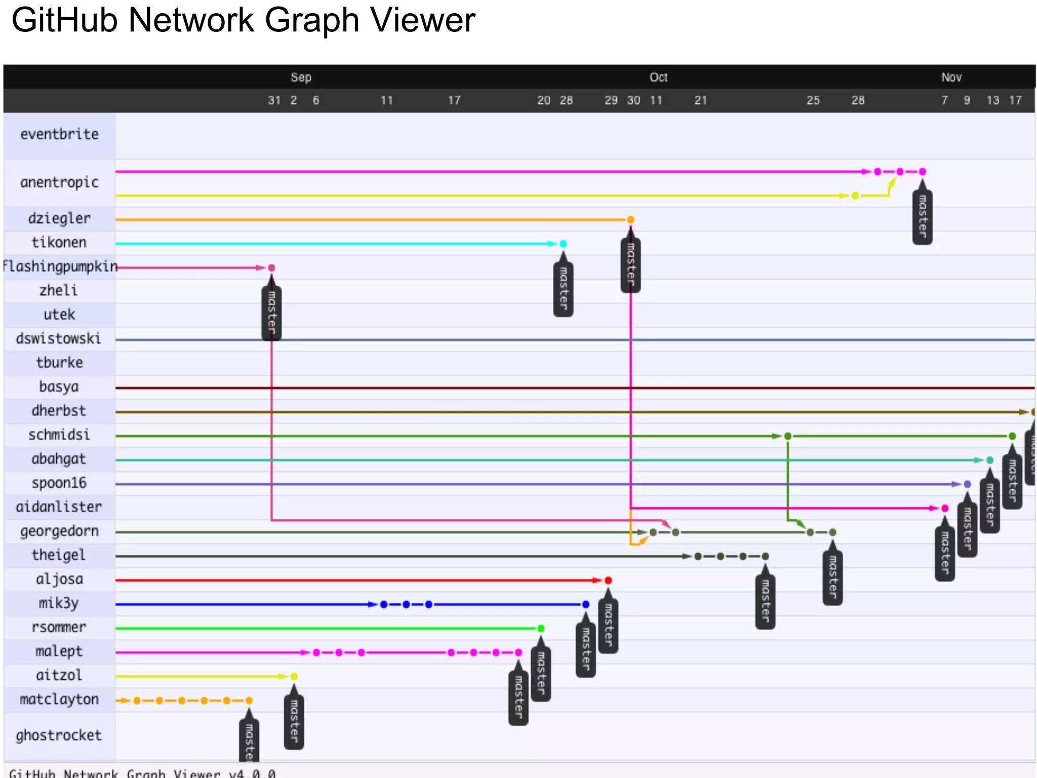Click the pink commit dot on flashingpumpkin row

[x=271, y=268]
